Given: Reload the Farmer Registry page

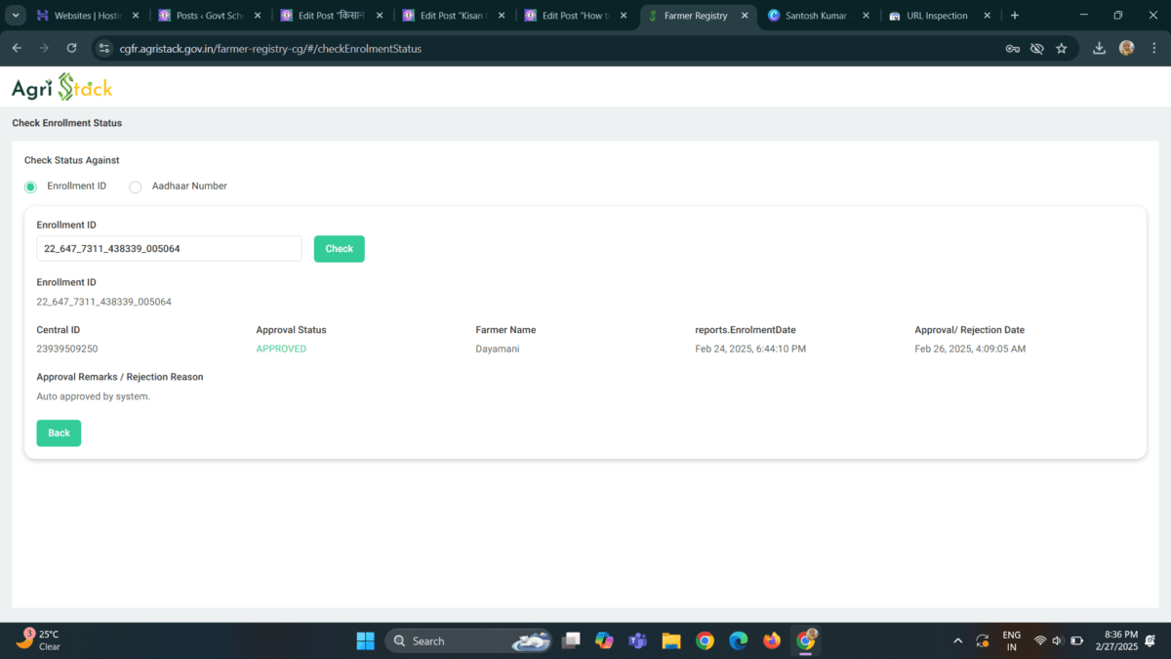Looking at the screenshot, I should pyautogui.click(x=71, y=48).
